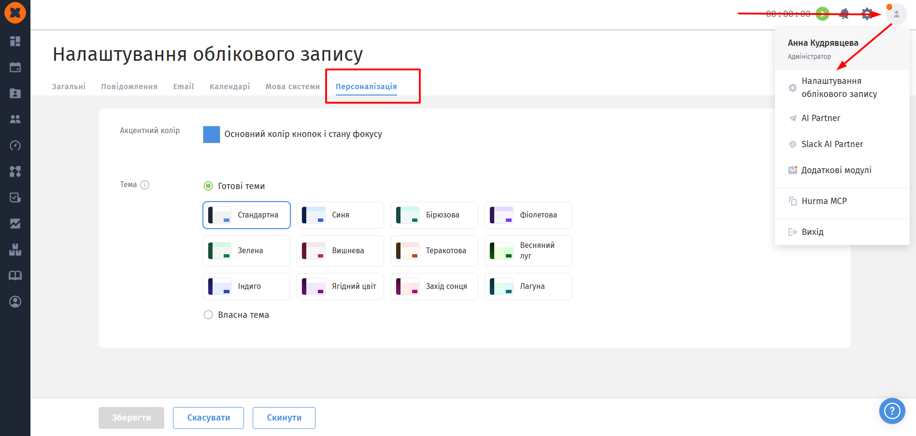Click the blue help question mark button
This screenshot has height=436, width=916.
892,411
